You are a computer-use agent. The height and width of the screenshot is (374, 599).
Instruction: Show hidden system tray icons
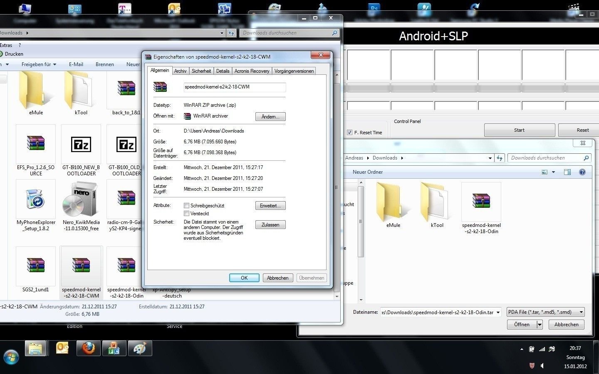pos(522,349)
